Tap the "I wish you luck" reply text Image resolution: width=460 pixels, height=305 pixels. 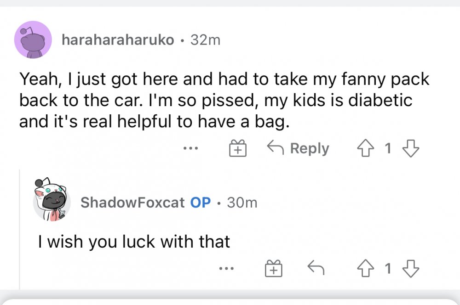(133, 241)
